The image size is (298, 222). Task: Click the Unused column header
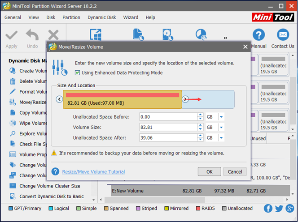coord(258,138)
